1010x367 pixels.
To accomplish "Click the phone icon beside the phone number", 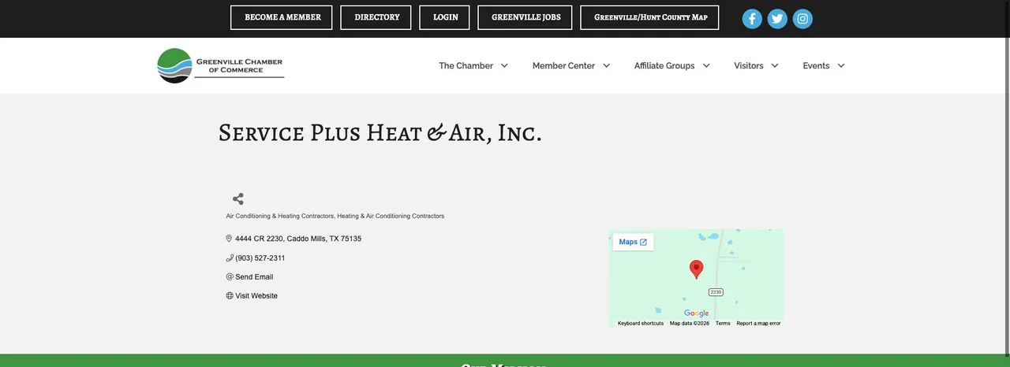I will click(230, 258).
